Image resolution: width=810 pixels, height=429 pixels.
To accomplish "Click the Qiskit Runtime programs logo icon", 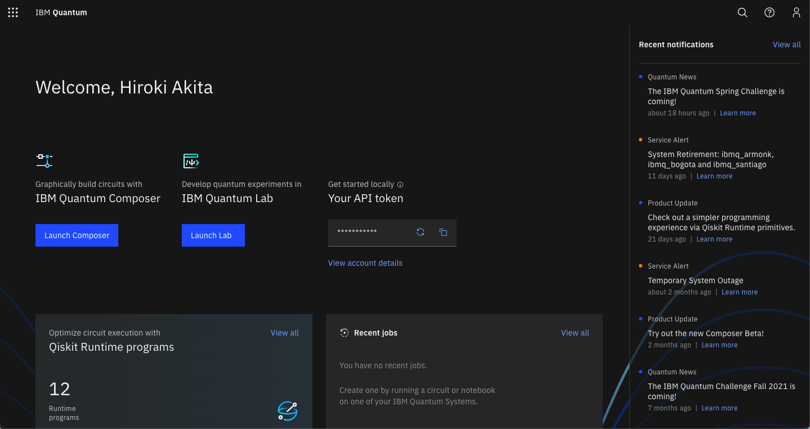I will [x=287, y=411].
